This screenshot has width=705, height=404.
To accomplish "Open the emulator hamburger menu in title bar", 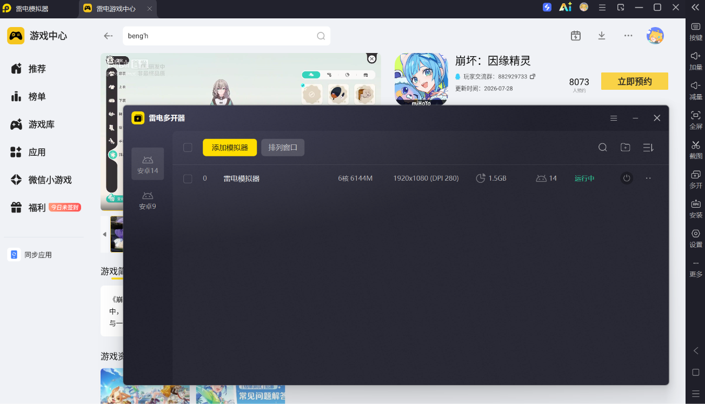I will tap(602, 8).
